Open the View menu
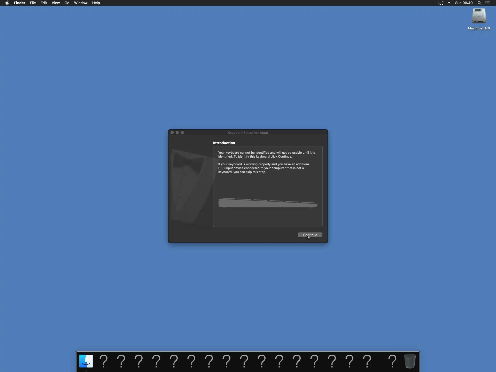This screenshot has height=372, width=496. [56, 3]
